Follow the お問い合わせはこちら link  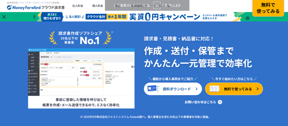[x=203, y=102]
